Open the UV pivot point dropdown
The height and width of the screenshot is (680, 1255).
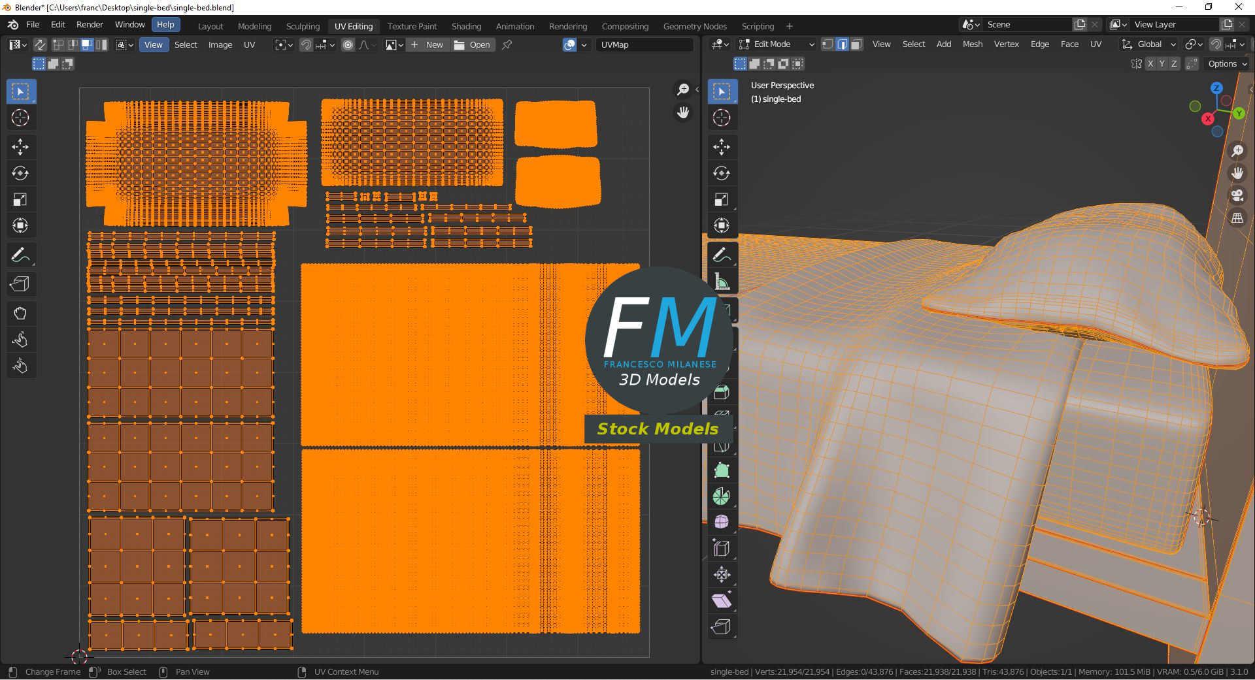point(282,44)
